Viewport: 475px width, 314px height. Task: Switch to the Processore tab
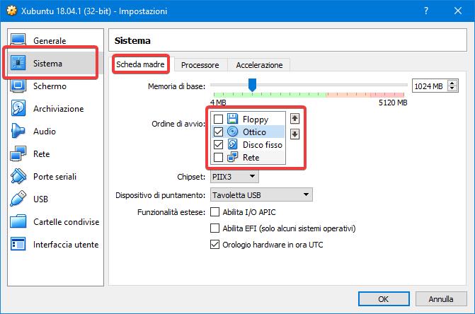[x=200, y=65]
